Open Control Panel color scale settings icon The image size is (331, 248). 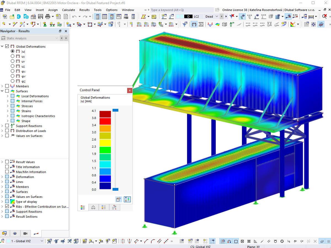(119, 199)
